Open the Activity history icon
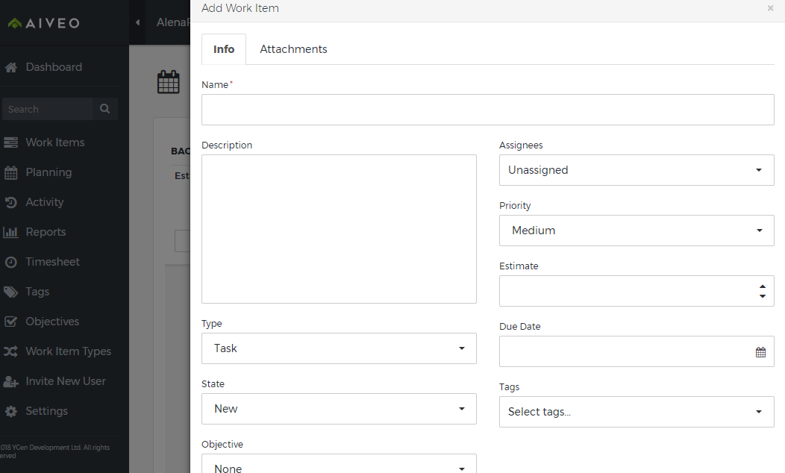The height and width of the screenshot is (473, 785). tap(11, 202)
